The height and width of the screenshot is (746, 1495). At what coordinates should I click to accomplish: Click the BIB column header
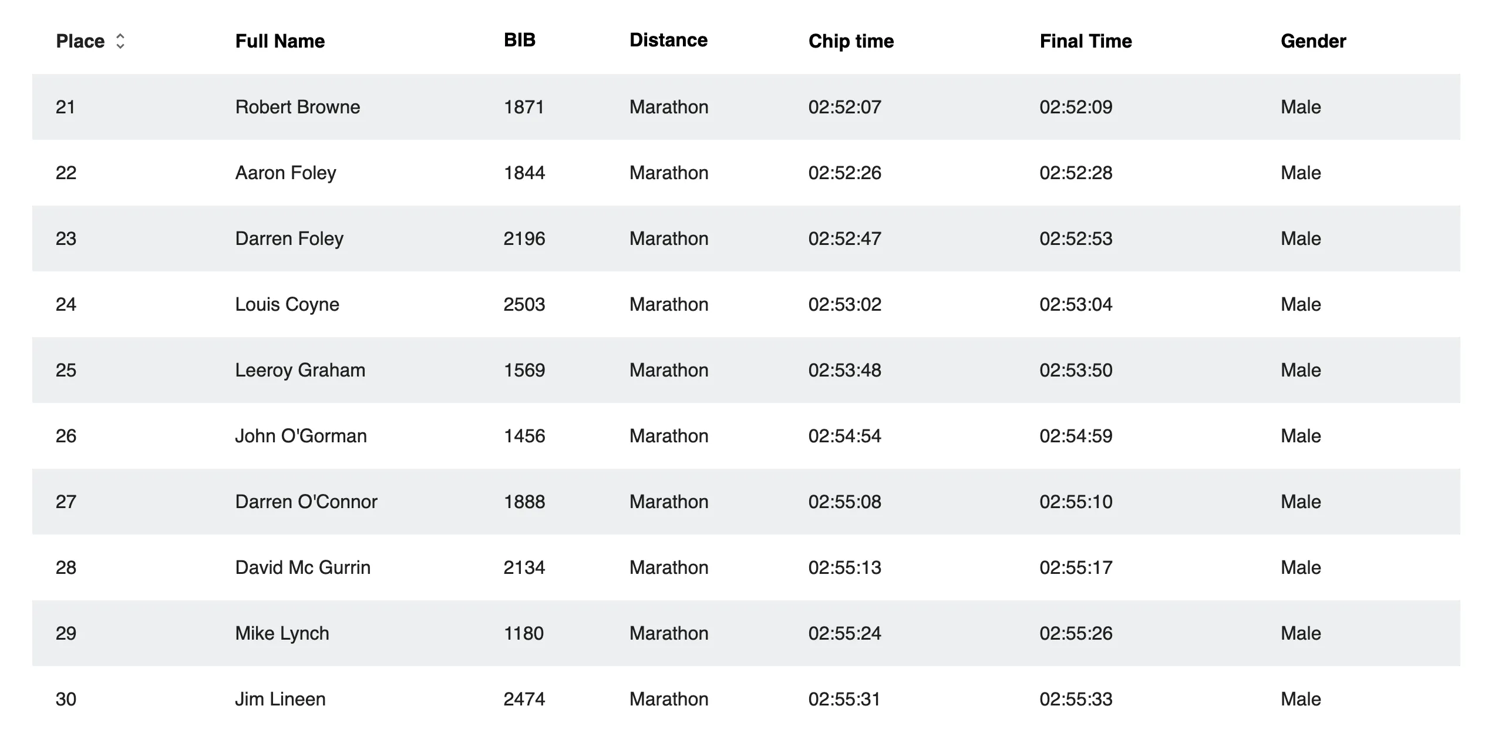click(x=519, y=40)
